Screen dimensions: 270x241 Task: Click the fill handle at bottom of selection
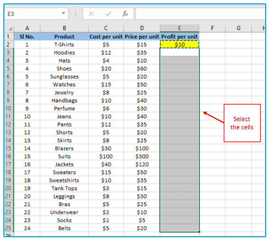point(199,232)
